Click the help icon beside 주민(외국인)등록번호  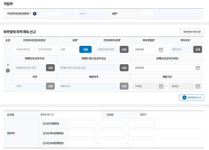pyautogui.click(x=35, y=14)
